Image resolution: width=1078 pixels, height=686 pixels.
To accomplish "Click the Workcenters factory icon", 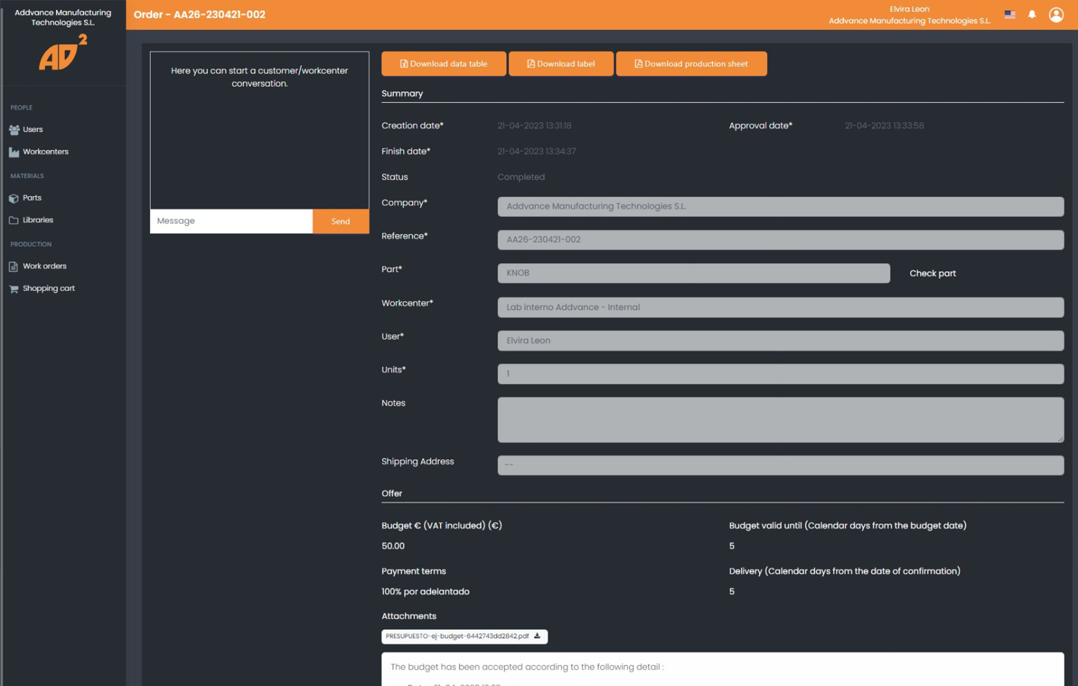I will click(x=14, y=152).
